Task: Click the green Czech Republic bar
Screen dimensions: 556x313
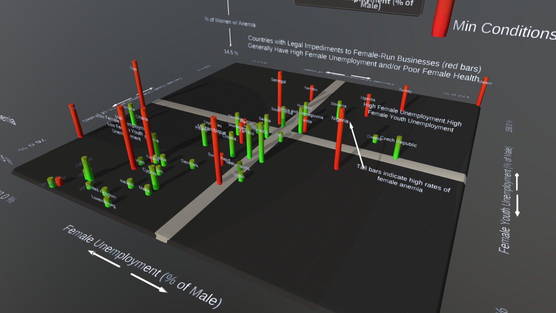Action: (397, 147)
